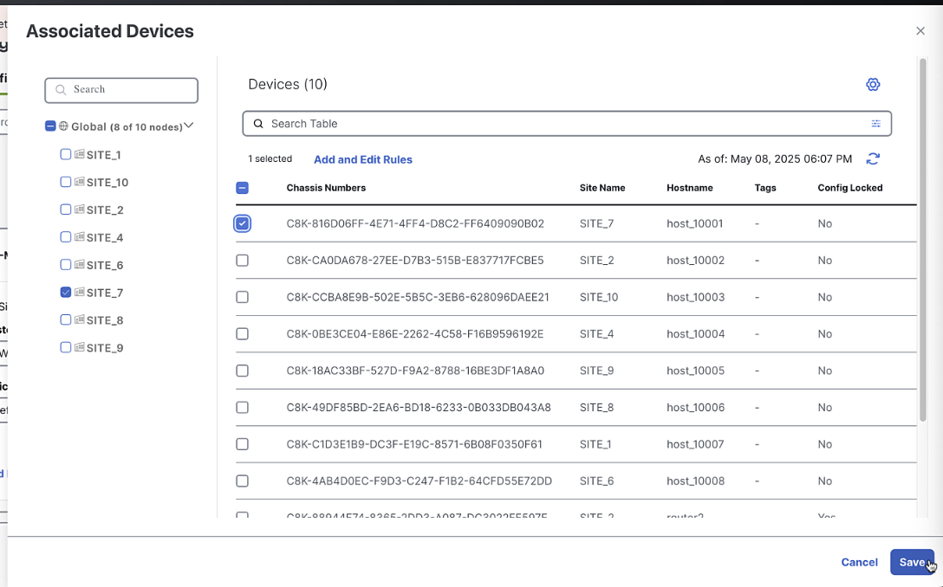Viewport: 943px width, 587px height.
Task: Collapse the Global node tree
Action: click(189, 126)
